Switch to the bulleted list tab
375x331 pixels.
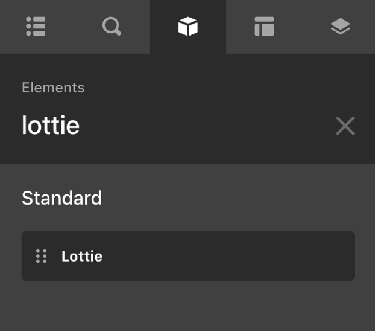36,27
